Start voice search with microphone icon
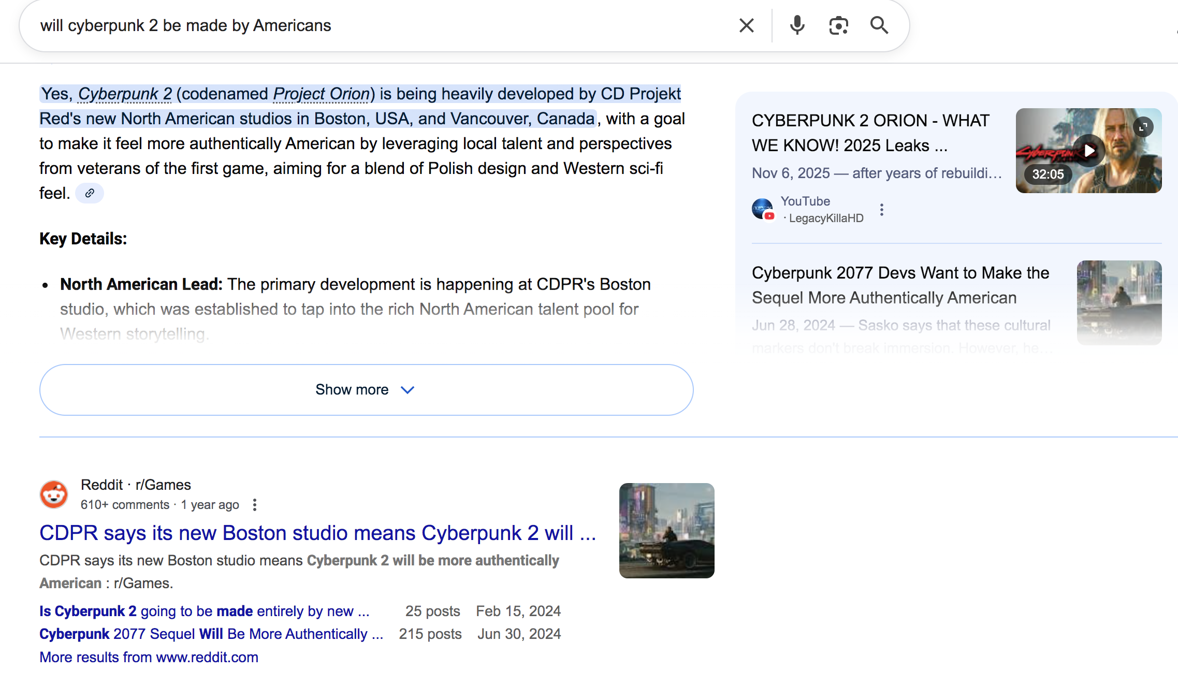Viewport: 1178px width, 685px height. tap(797, 25)
